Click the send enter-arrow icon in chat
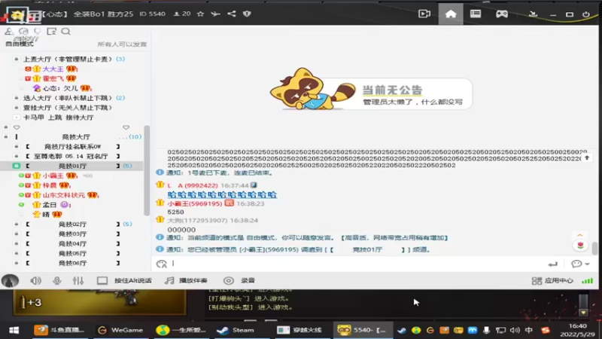Screen dimensions: 602x339 [552, 264]
